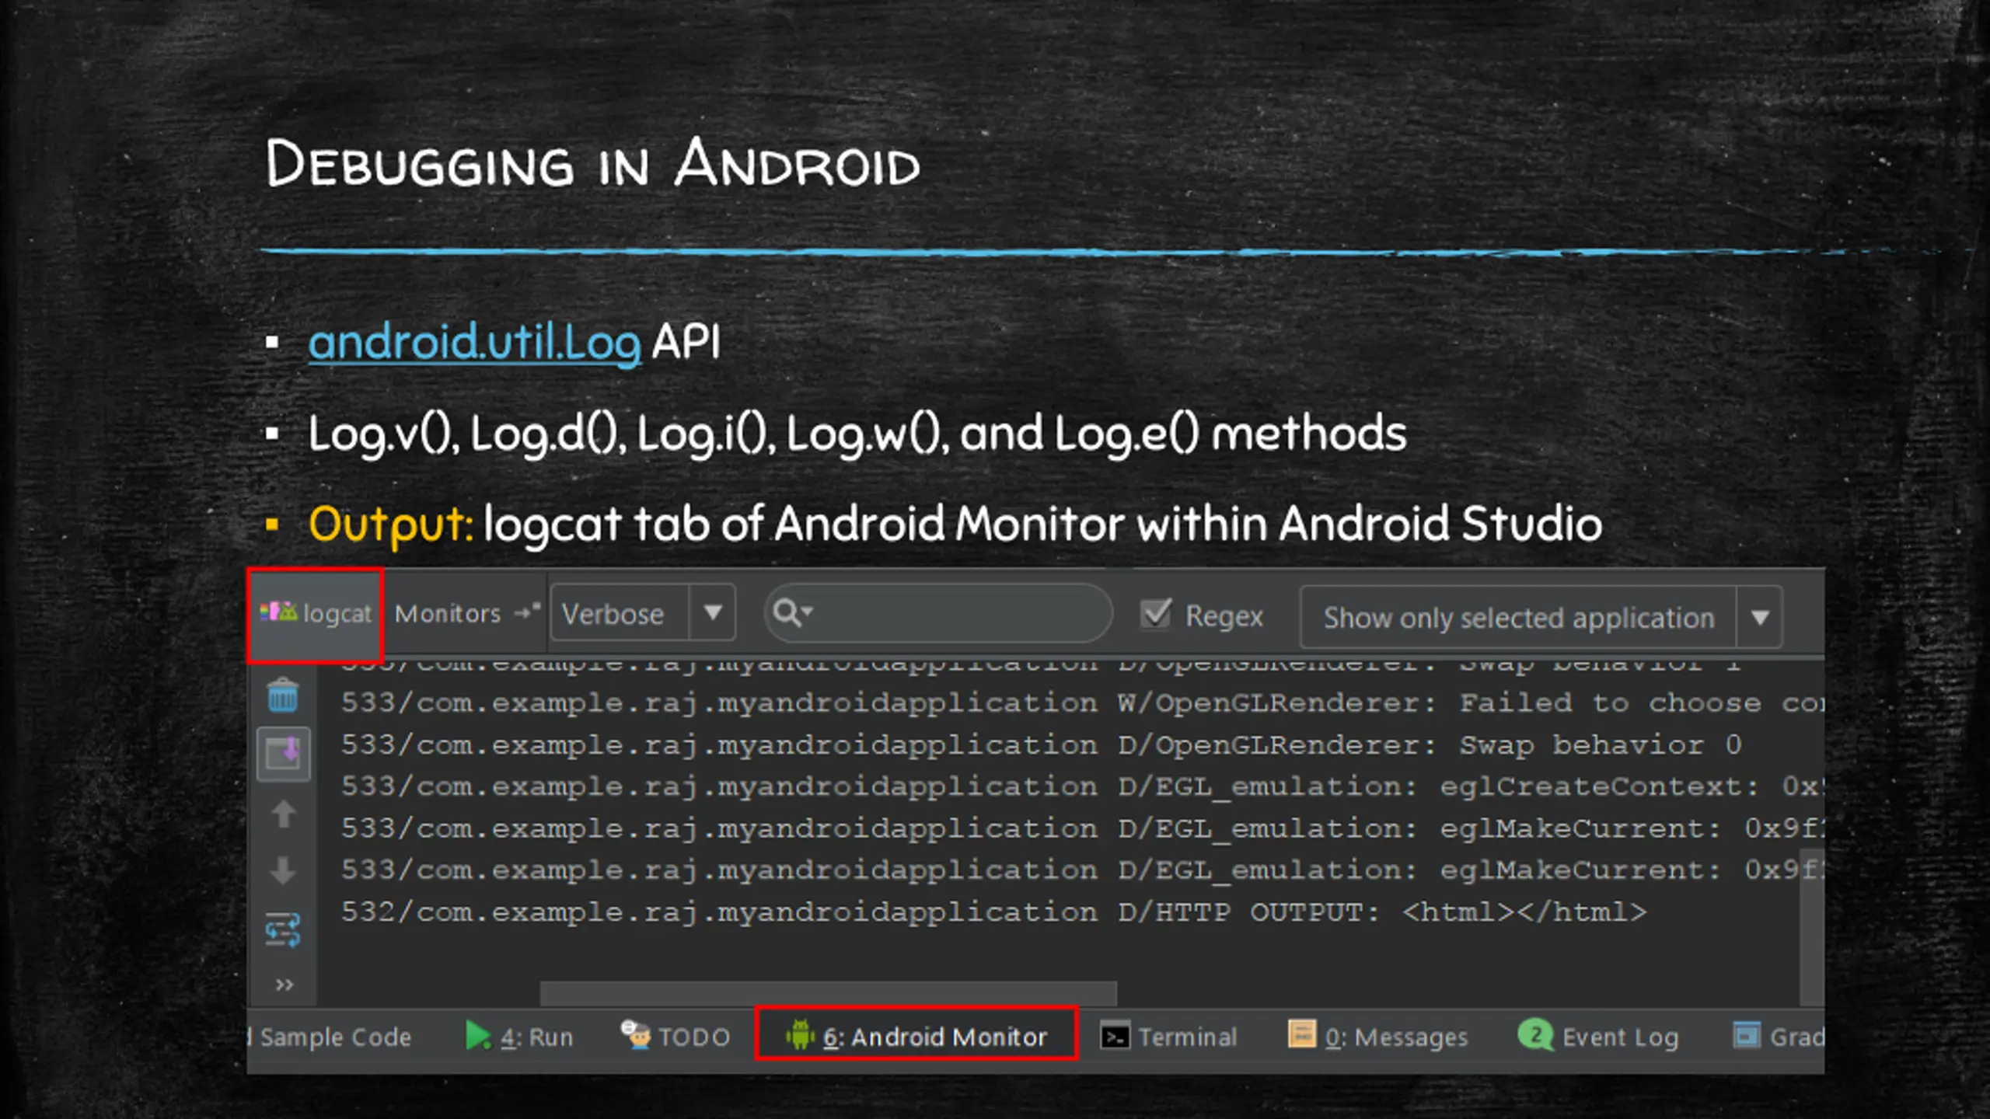Click the Debugging in Android title
The height and width of the screenshot is (1119, 1990).
point(592,163)
